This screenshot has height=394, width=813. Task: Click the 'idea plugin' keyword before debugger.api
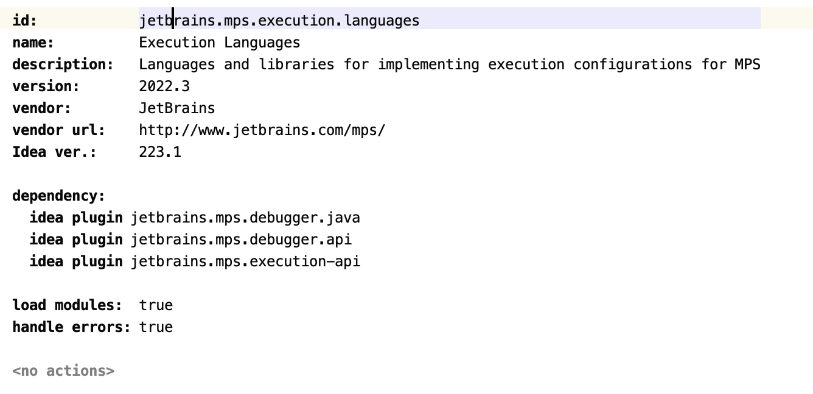tap(75, 240)
